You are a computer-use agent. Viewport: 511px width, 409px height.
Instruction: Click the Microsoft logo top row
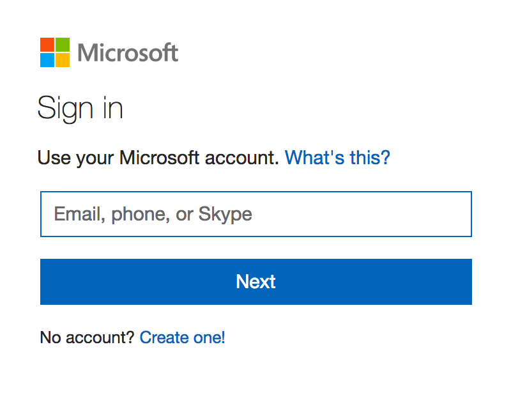[x=54, y=44]
